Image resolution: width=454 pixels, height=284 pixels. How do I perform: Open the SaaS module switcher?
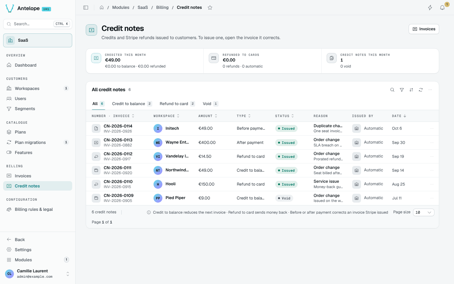tap(38, 40)
